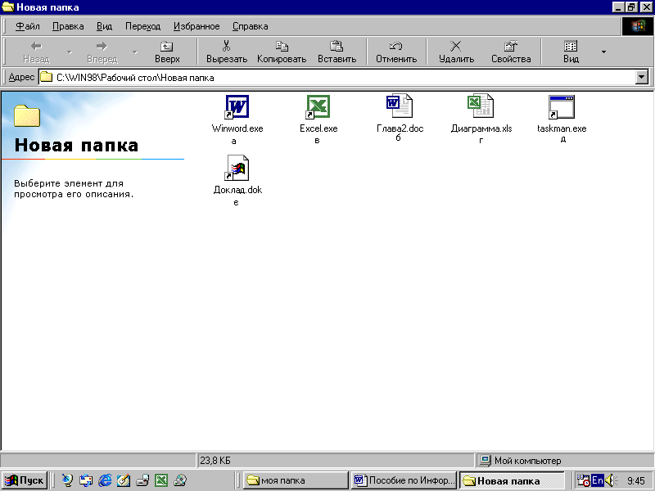
Task: Open the Избранное menu
Action: pyautogui.click(x=196, y=26)
